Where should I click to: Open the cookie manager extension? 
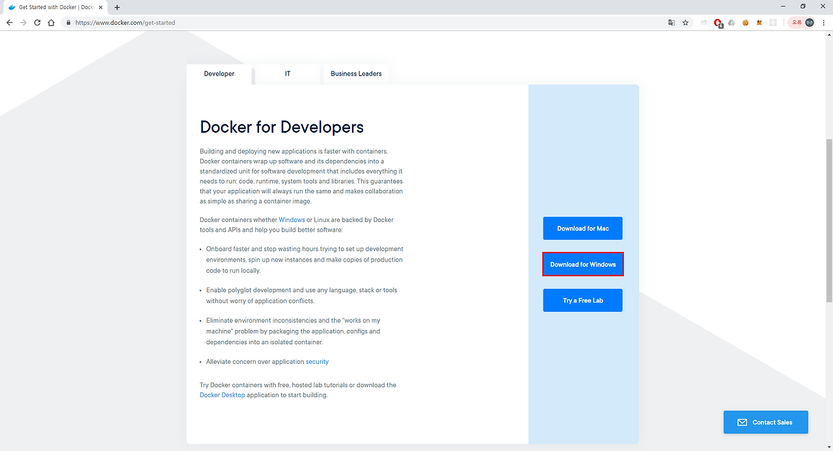(745, 22)
